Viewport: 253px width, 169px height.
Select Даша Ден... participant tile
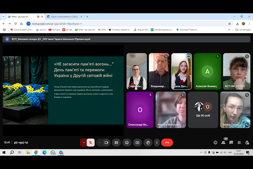click(x=182, y=71)
